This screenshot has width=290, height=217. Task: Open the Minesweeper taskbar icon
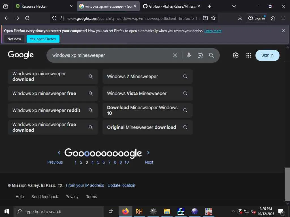[209, 211]
